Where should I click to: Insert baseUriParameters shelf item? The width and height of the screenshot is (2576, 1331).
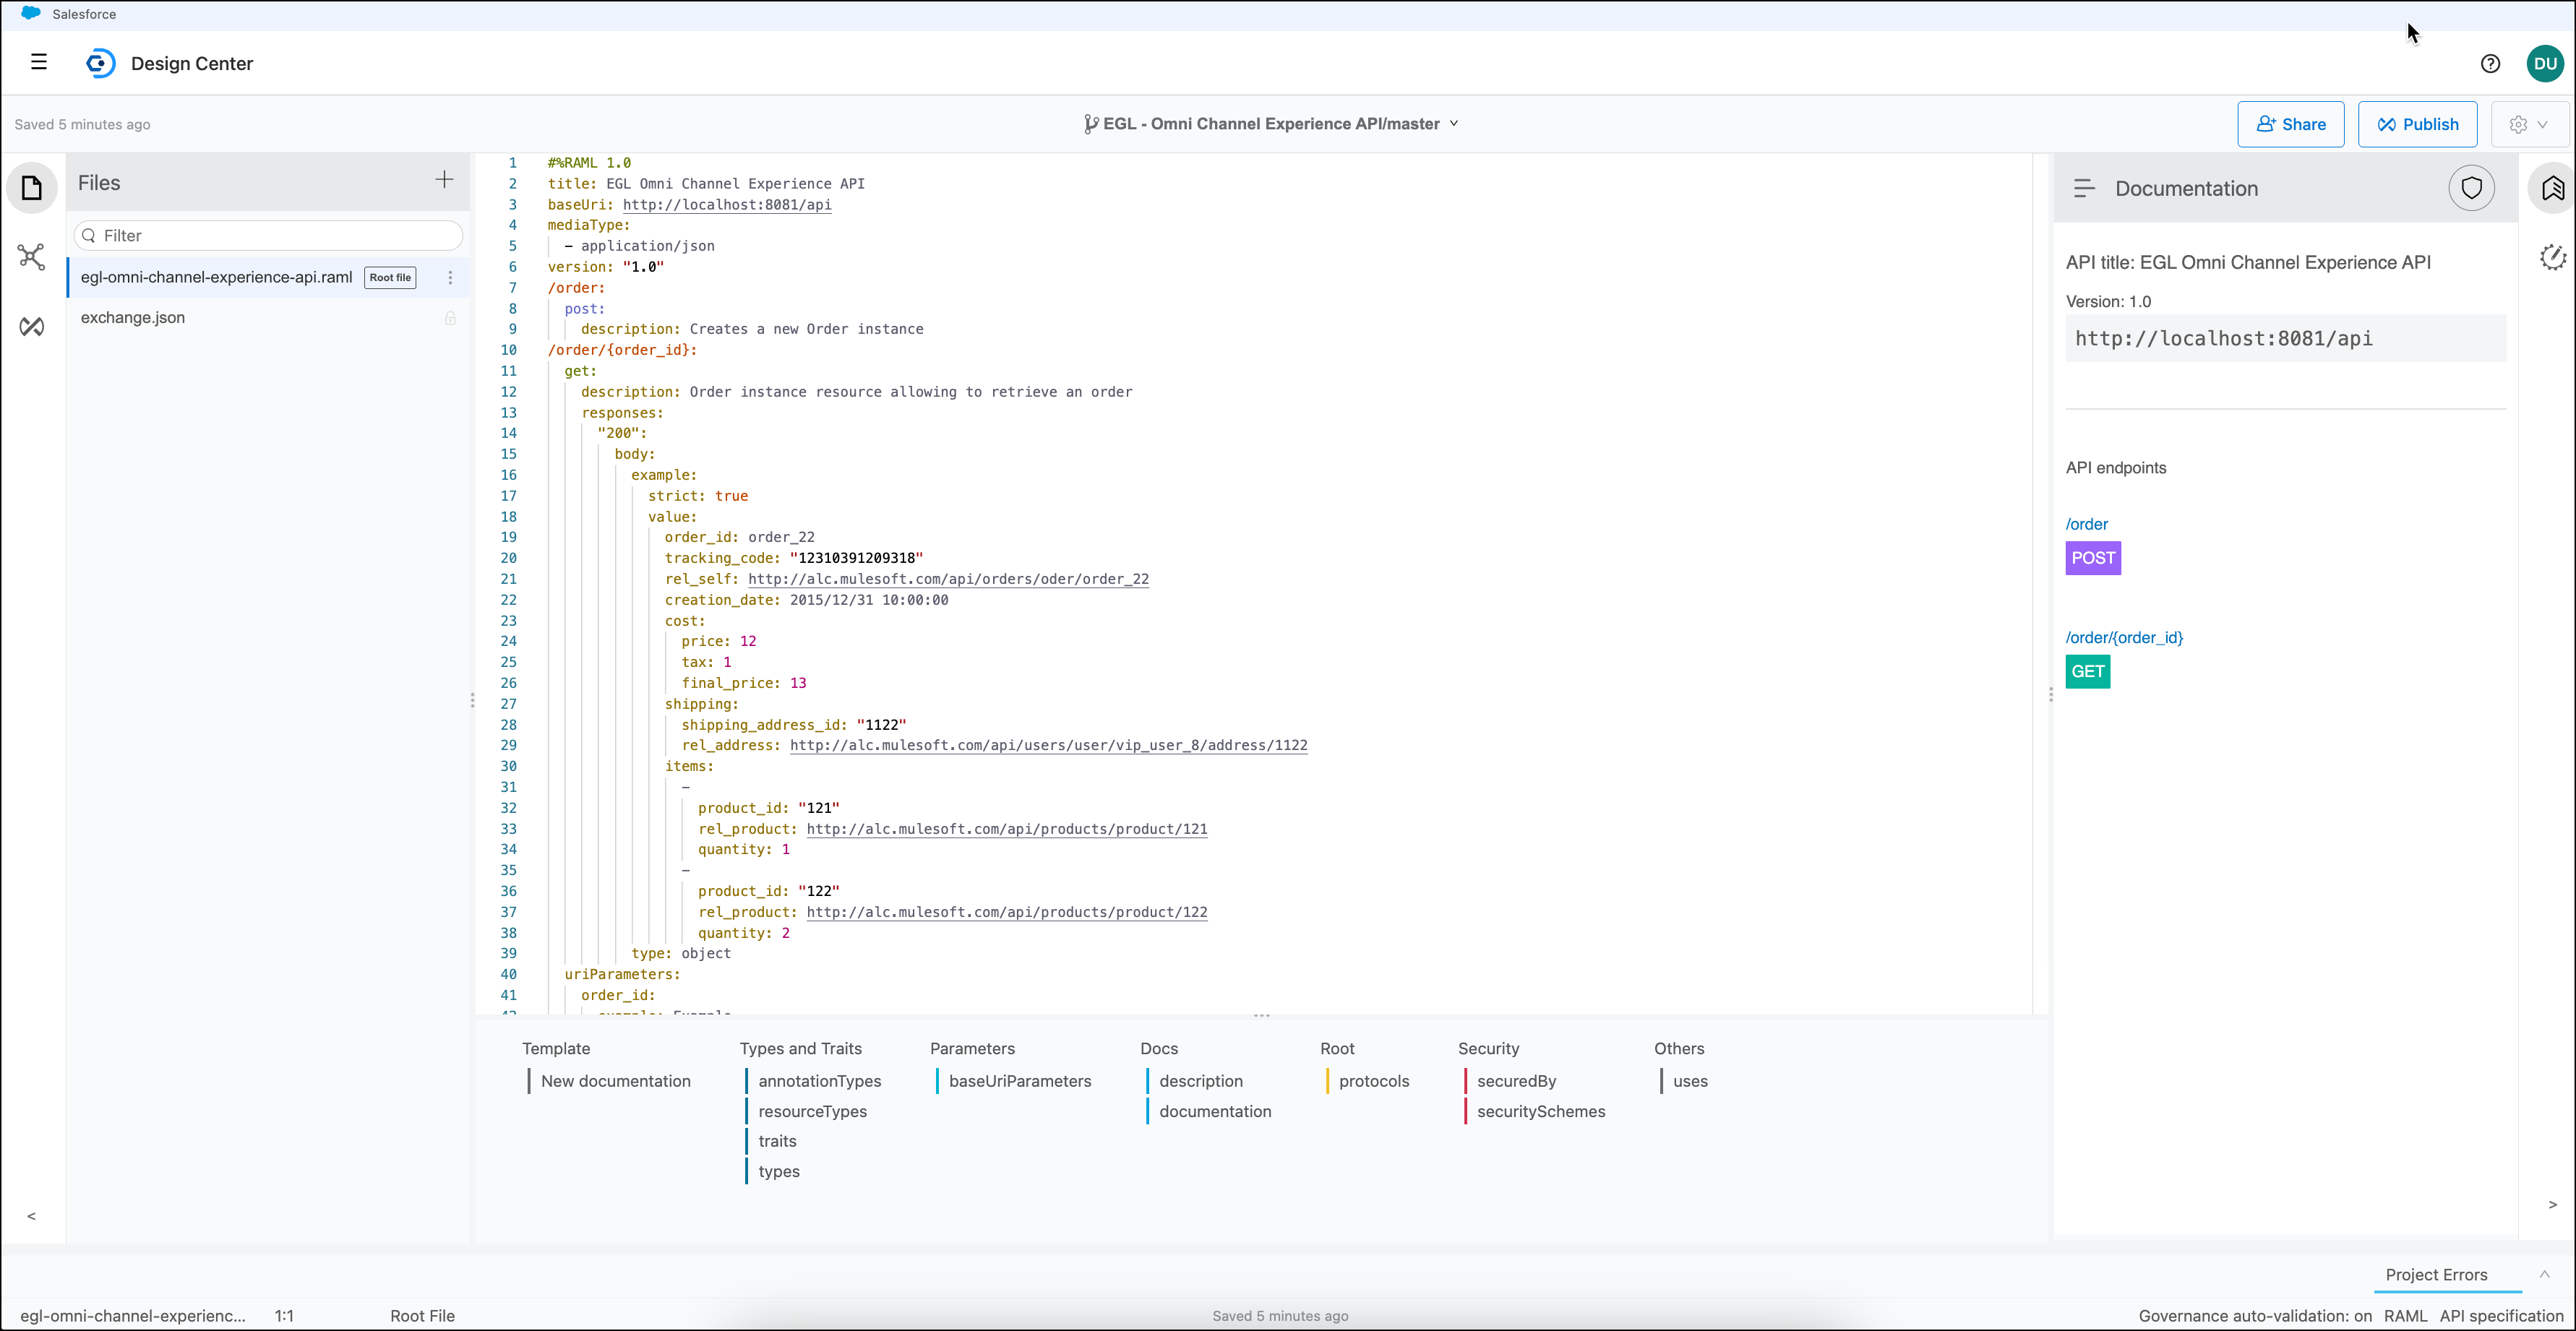pos(1020,1081)
